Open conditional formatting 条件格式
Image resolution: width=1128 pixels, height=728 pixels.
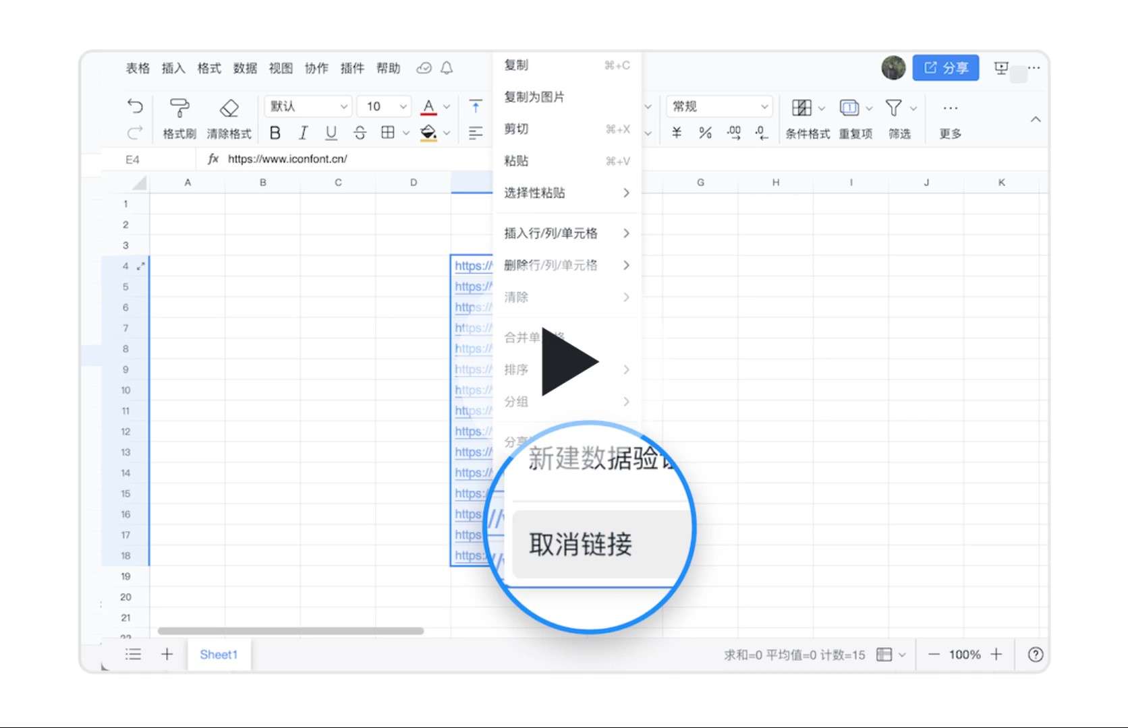click(808, 119)
